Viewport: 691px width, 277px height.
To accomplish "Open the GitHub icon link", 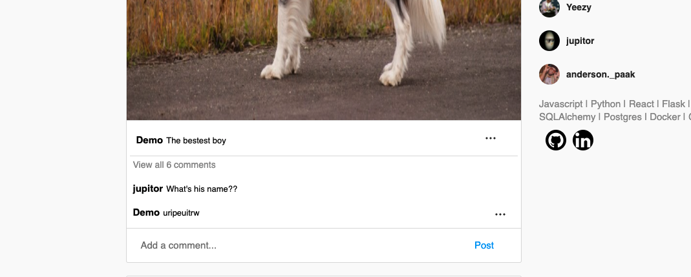I will pos(556,140).
